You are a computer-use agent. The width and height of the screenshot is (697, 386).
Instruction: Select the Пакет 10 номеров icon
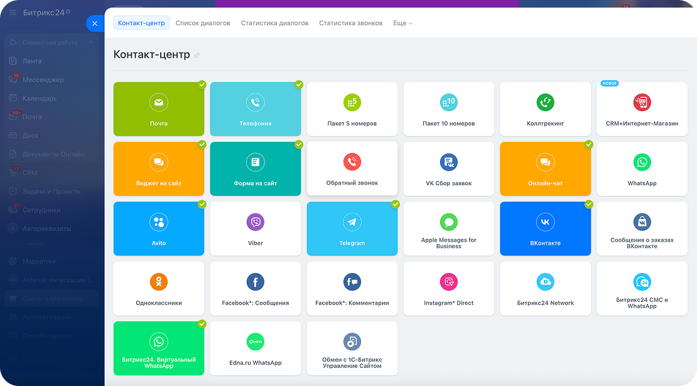(448, 102)
